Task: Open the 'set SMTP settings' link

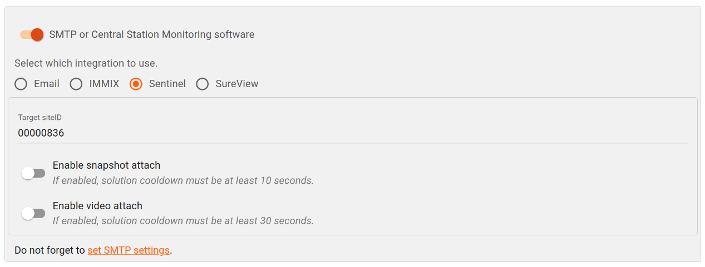Action: point(129,250)
